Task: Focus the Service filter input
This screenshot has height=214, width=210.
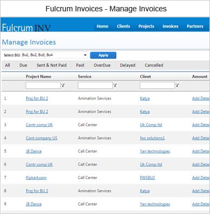Action: pyautogui.click(x=95, y=86)
